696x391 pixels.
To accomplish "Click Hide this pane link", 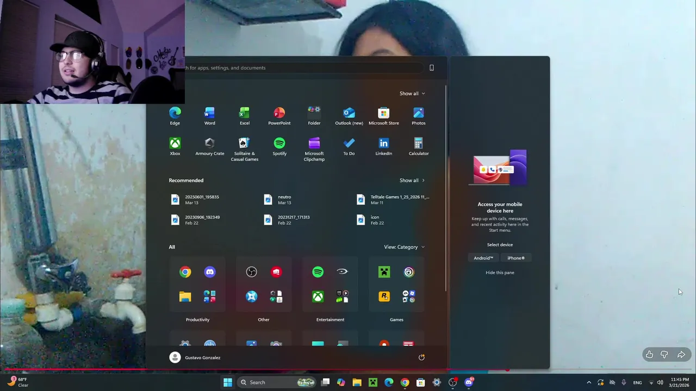I will pos(500,273).
